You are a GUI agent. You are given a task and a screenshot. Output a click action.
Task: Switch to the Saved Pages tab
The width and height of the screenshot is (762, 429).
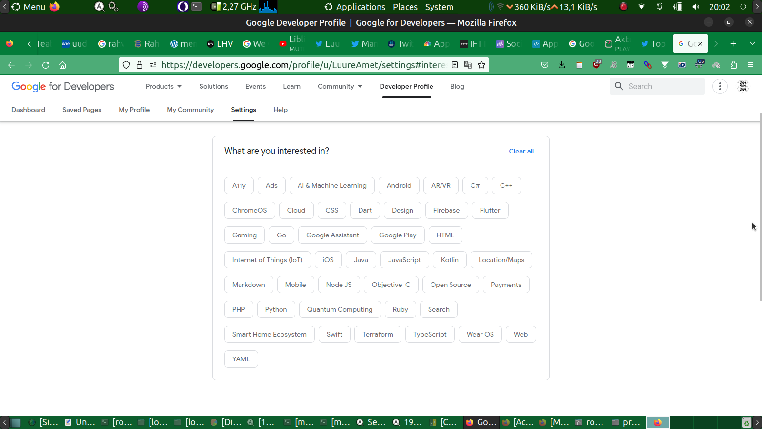[82, 110]
